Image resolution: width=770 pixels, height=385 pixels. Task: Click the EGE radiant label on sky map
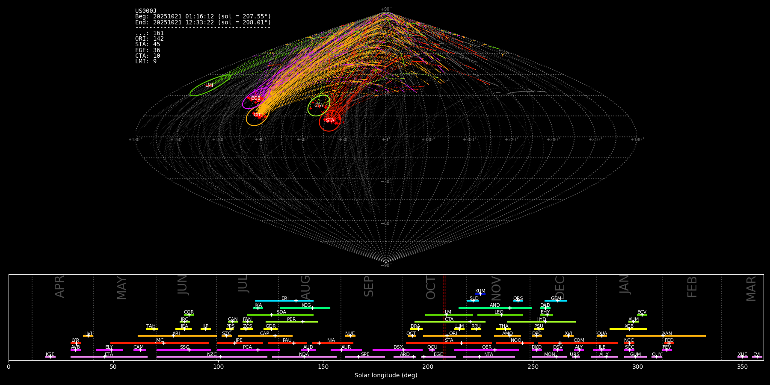pyautogui.click(x=256, y=98)
